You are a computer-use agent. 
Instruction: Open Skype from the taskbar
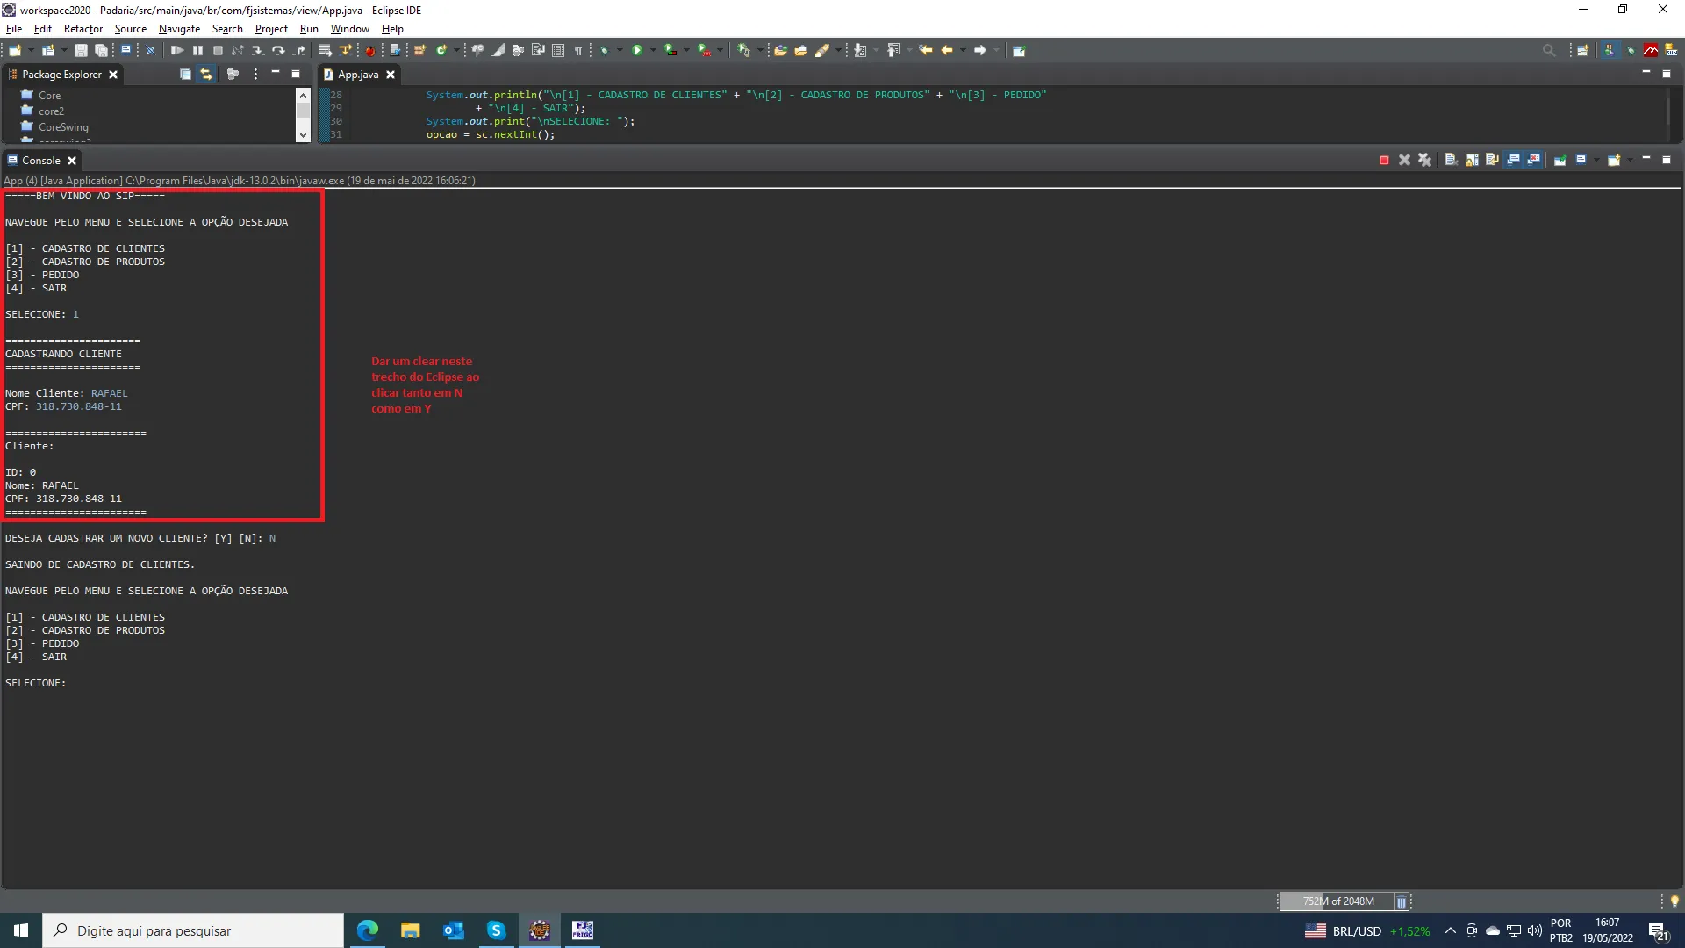pyautogui.click(x=496, y=930)
